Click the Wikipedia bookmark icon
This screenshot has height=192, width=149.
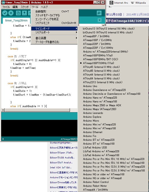tap(132, 3)
